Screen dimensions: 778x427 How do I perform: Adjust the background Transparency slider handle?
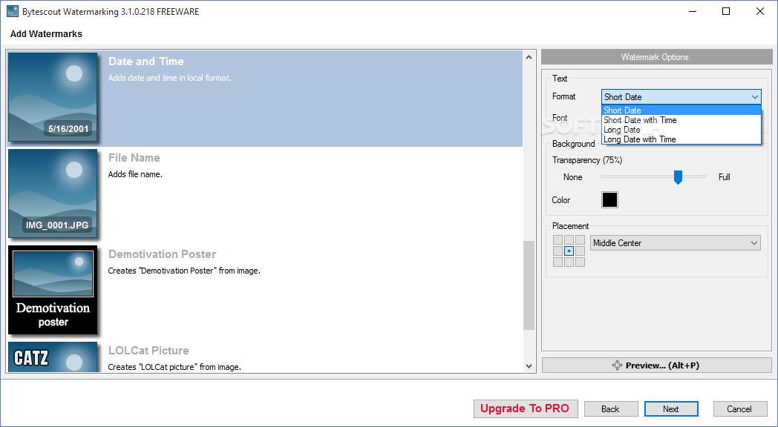678,177
